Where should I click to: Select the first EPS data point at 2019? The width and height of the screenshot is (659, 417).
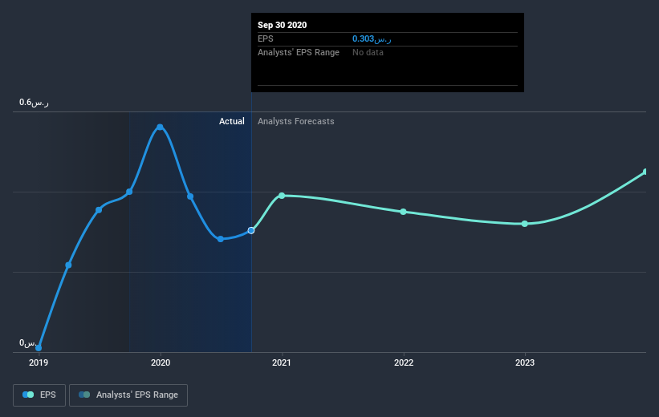pos(39,348)
